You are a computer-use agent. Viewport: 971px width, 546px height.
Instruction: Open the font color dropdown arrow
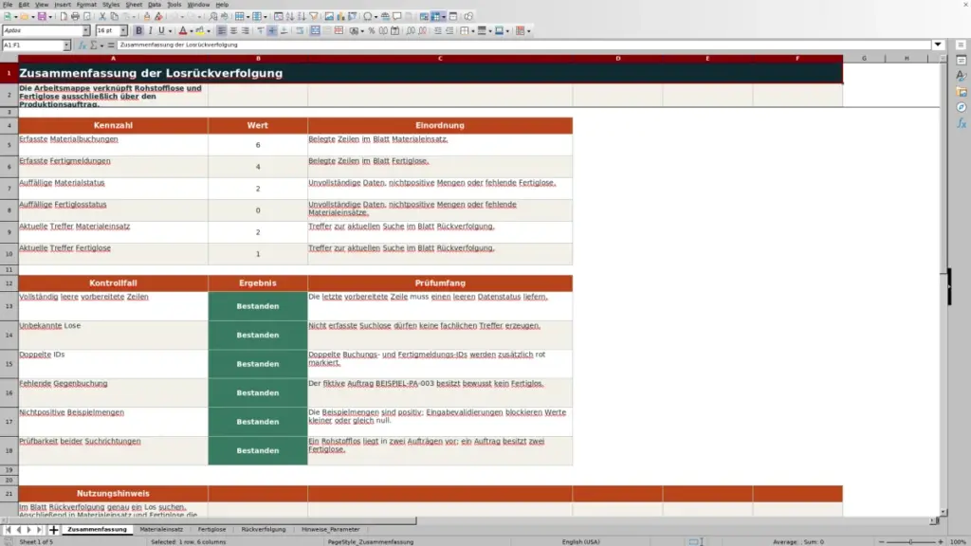[192, 31]
